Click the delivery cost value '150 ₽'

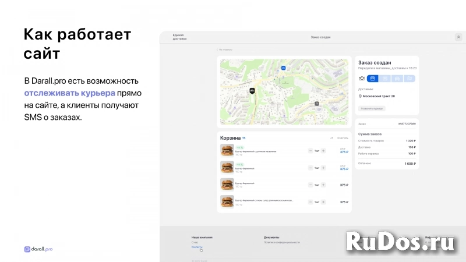pos(412,147)
